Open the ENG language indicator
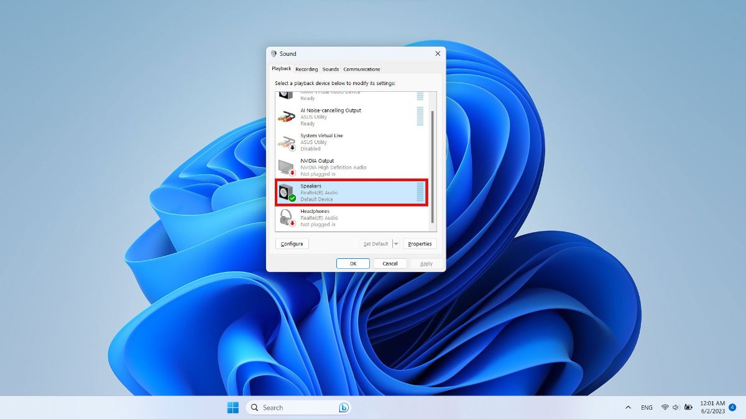This screenshot has height=419, width=746. coord(647,408)
